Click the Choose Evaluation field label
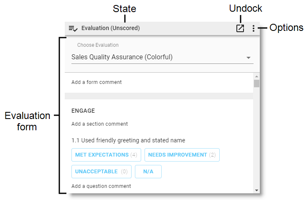Image resolution: width=307 pixels, height=200 pixels. 98,45
